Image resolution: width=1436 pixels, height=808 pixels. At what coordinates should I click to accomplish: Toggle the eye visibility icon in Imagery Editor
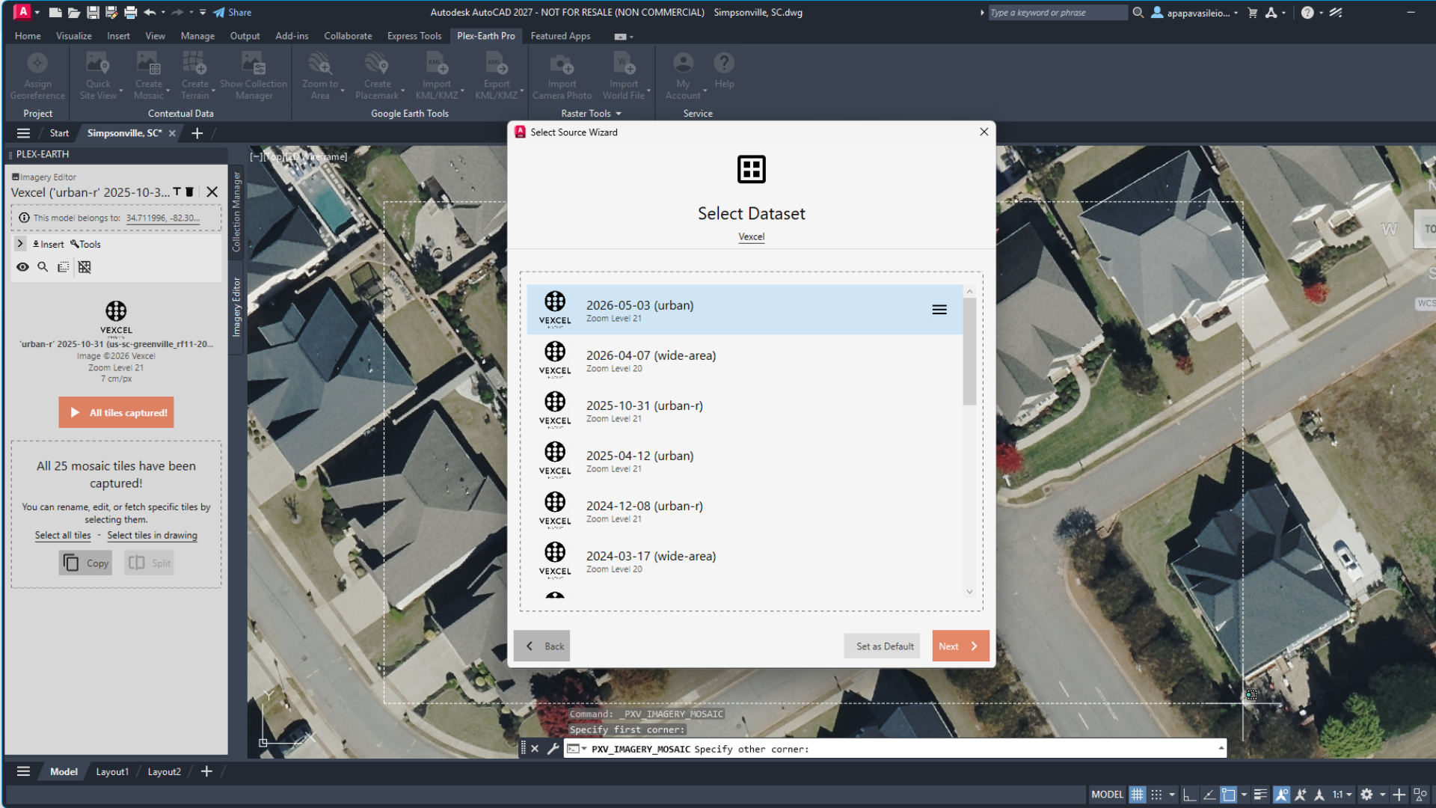(x=23, y=267)
